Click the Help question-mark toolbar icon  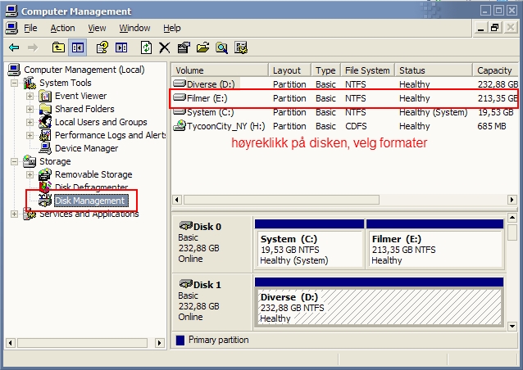coord(102,47)
